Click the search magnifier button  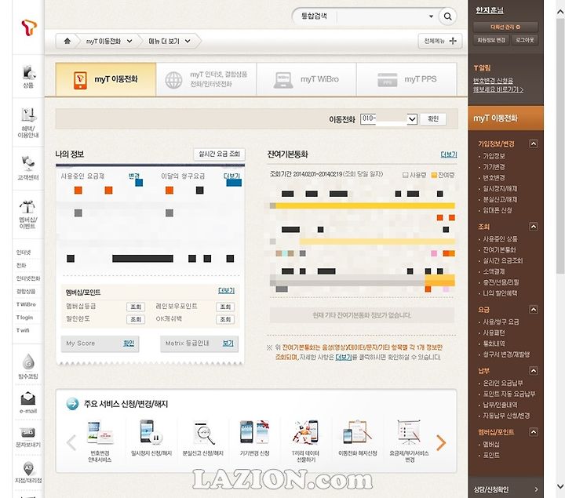[447, 16]
